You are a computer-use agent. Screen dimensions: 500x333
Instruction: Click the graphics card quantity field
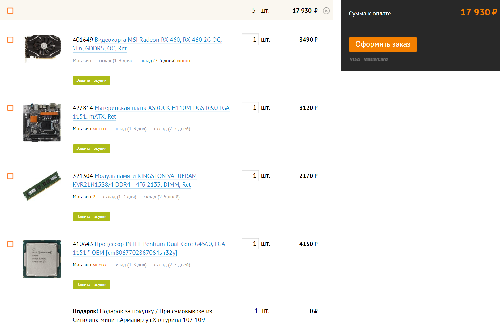pyautogui.click(x=250, y=40)
